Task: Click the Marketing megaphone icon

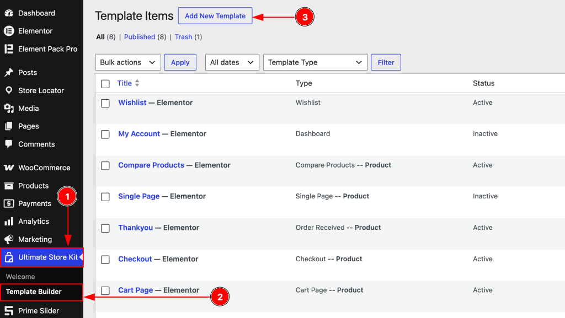Action: coord(9,239)
